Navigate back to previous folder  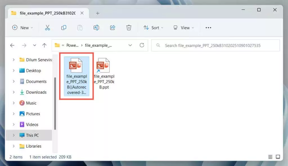coord(12,45)
